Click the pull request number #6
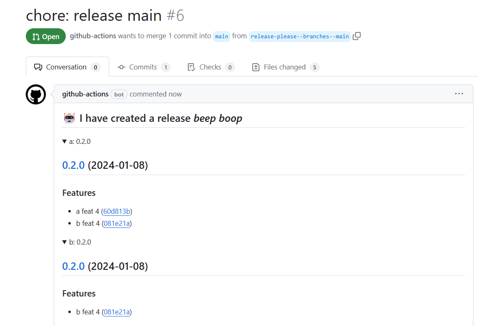 click(x=175, y=15)
